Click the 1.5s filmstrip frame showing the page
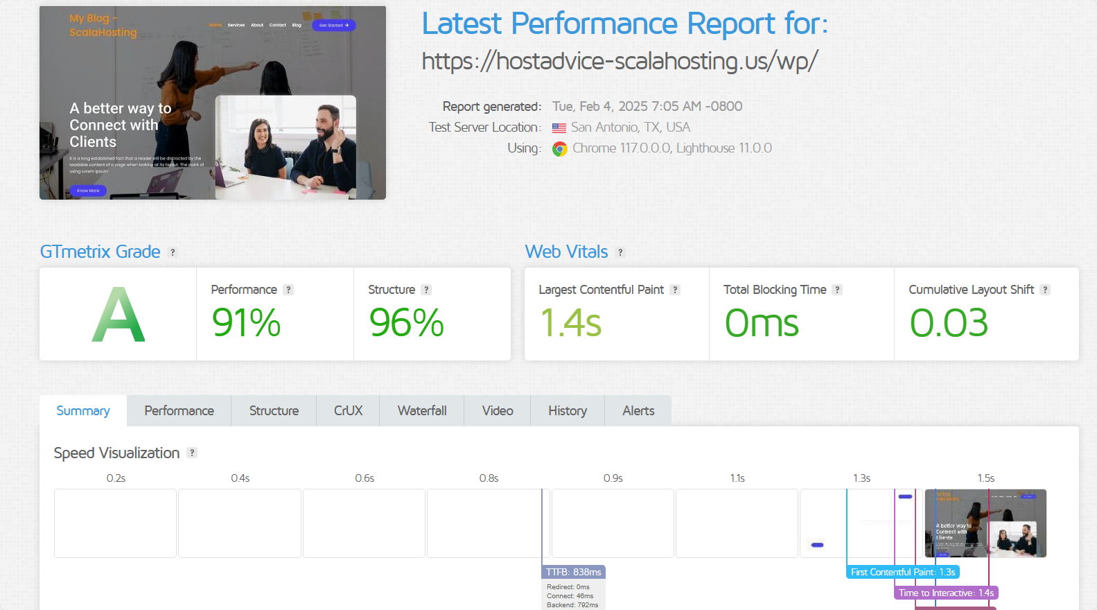Viewport: 1097px width, 610px height. point(985,523)
